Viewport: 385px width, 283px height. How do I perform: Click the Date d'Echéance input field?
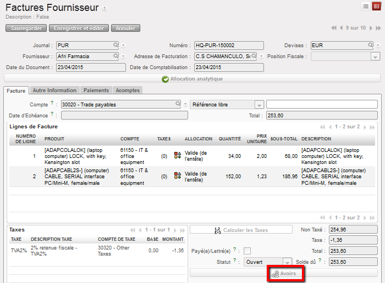124,115
